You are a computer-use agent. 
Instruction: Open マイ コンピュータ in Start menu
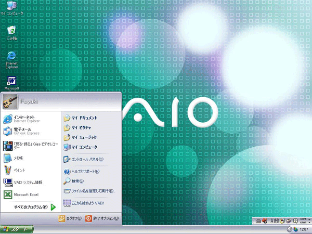(80, 147)
